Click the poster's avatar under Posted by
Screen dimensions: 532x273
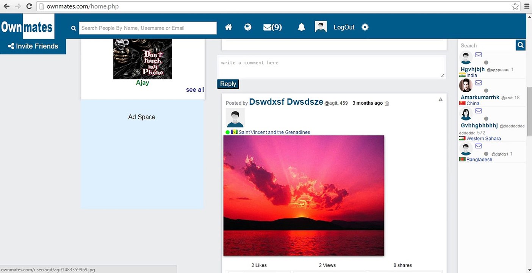235,118
